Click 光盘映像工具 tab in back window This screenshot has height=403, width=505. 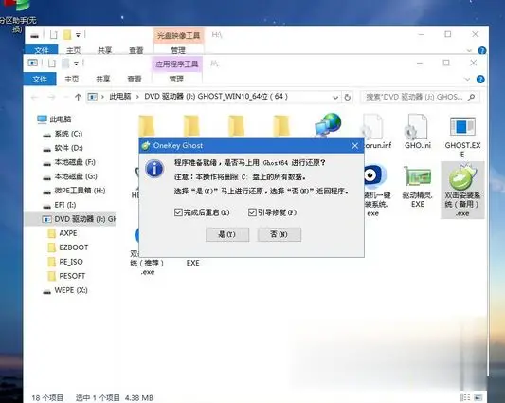click(178, 35)
